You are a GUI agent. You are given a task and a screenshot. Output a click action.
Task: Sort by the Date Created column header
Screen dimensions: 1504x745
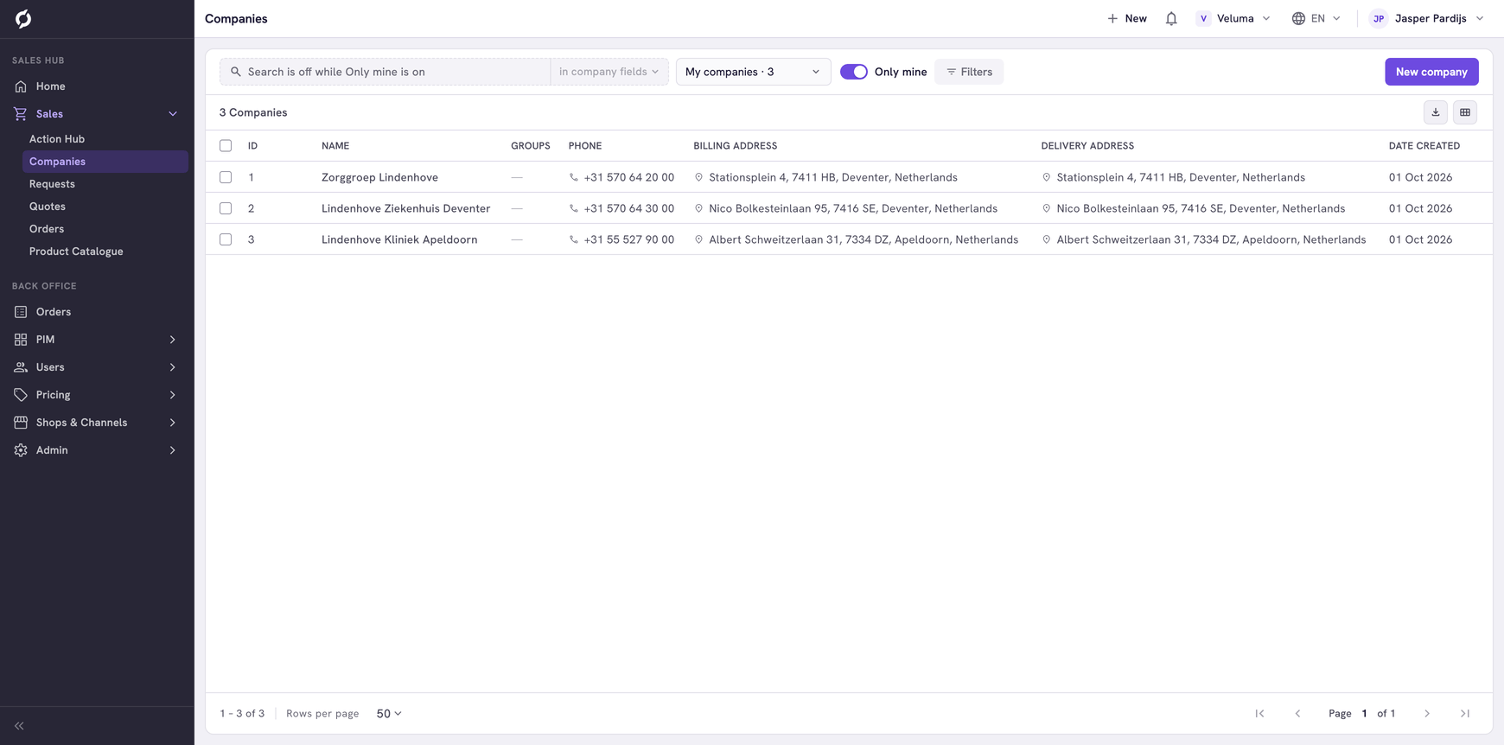tap(1424, 146)
